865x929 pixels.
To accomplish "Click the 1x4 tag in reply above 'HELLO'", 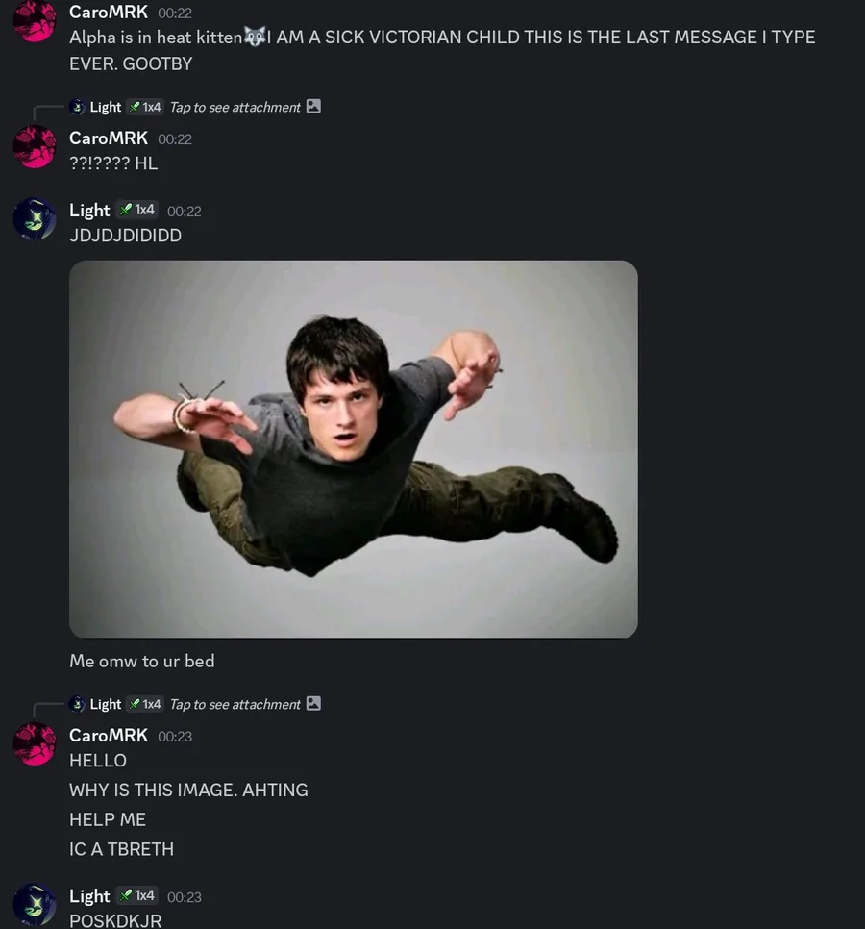I will pos(145,704).
